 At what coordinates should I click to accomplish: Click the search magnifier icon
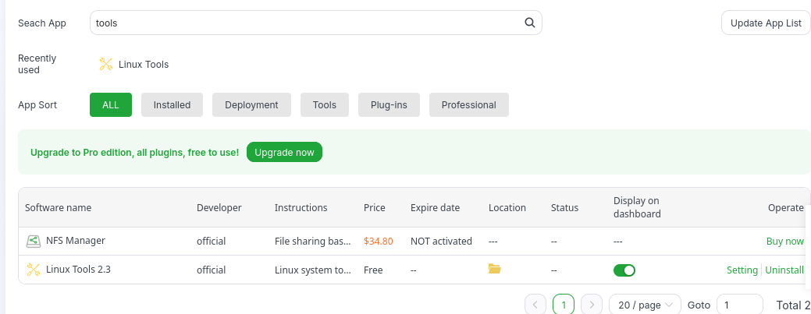pos(529,23)
